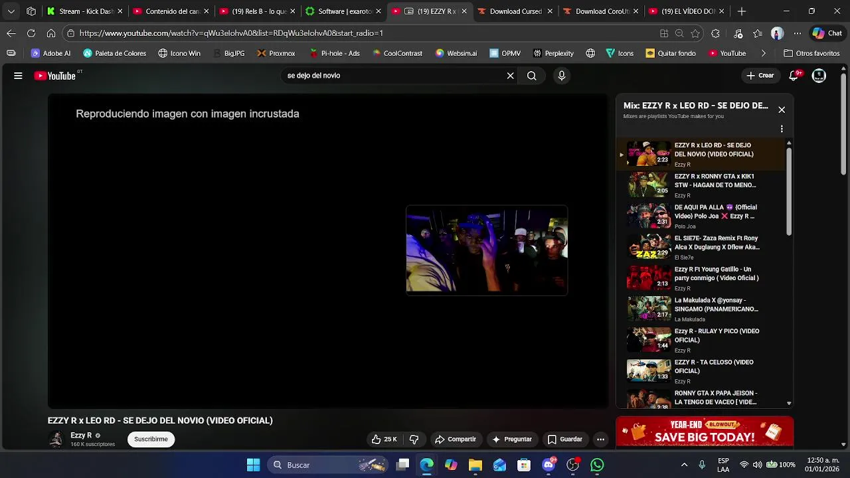
Task: Open Pi-hole - Ads bookmark
Action: coord(334,53)
